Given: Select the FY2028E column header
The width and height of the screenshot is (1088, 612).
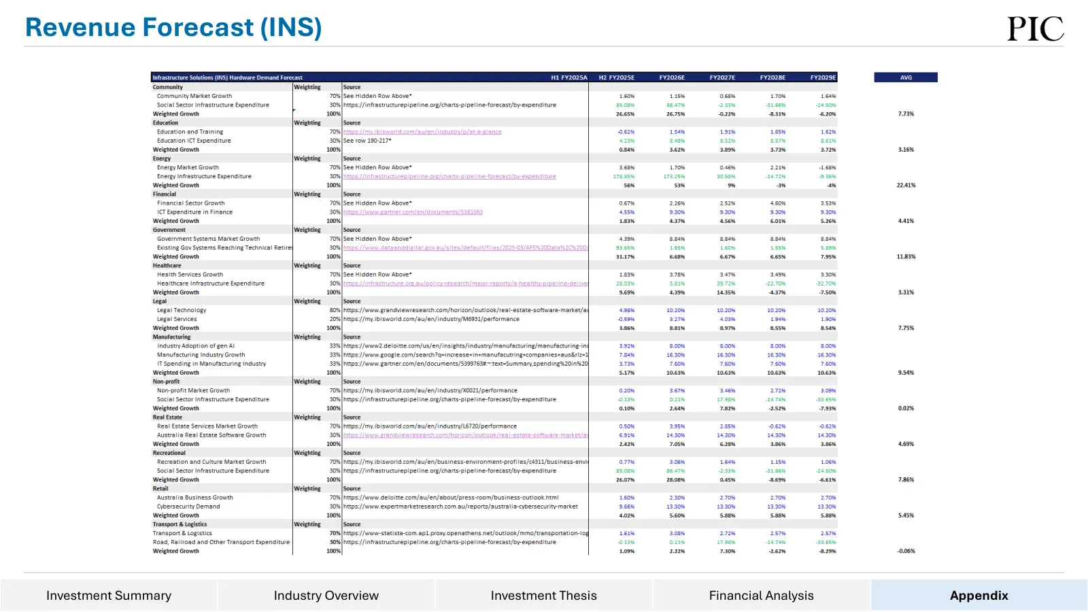Looking at the screenshot, I should 772,78.
